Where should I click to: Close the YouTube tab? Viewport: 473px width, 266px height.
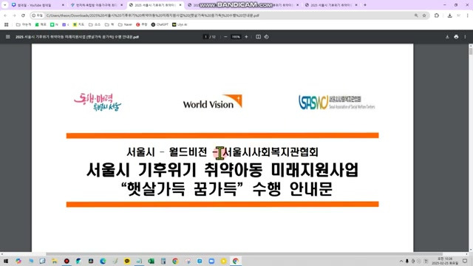pos(63,5)
